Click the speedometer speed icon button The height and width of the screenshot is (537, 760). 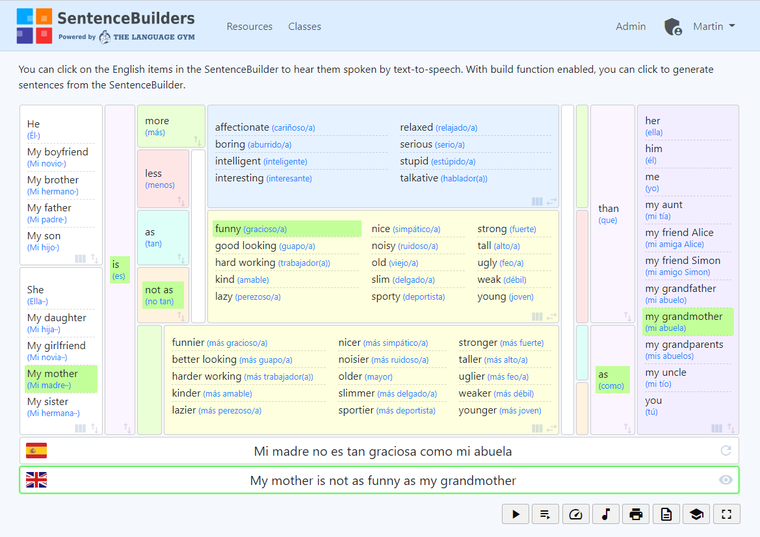pos(576,514)
